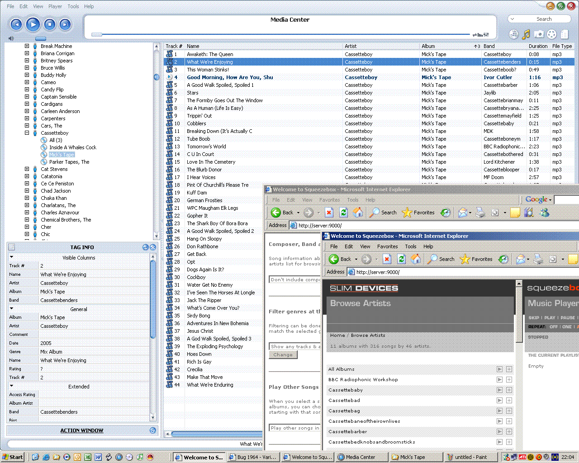
Task: Open the Search box dropdown arrow
Action: (512, 19)
